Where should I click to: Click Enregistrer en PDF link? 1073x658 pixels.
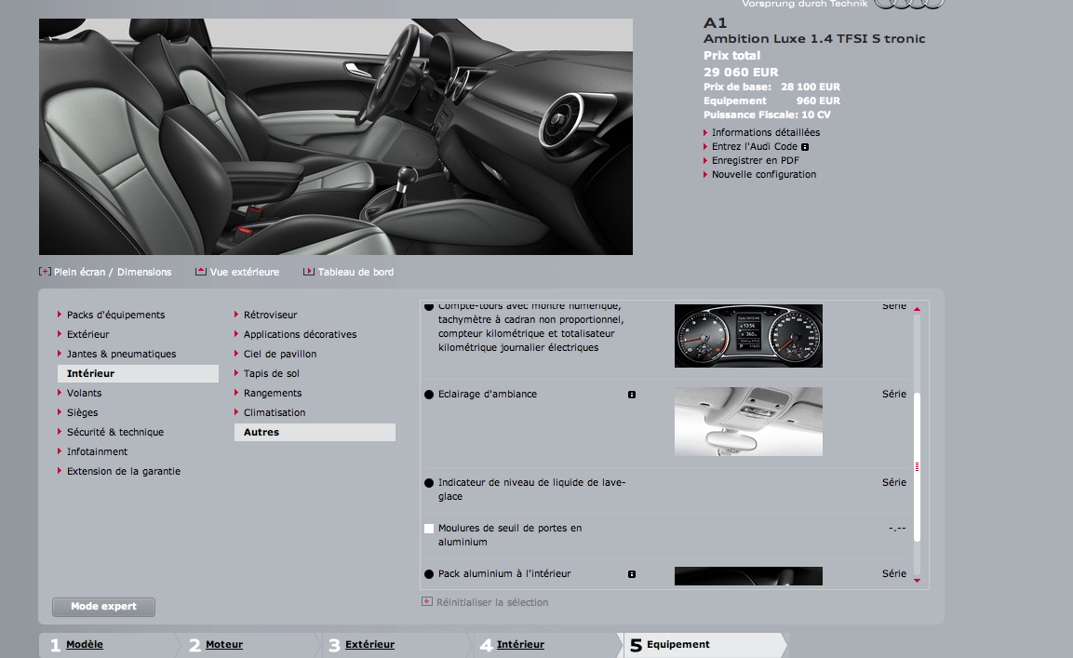755,160
